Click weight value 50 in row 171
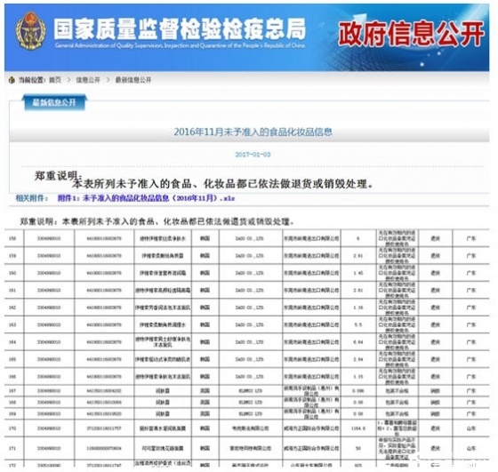Viewport: 498px width, 472px height. click(x=358, y=448)
